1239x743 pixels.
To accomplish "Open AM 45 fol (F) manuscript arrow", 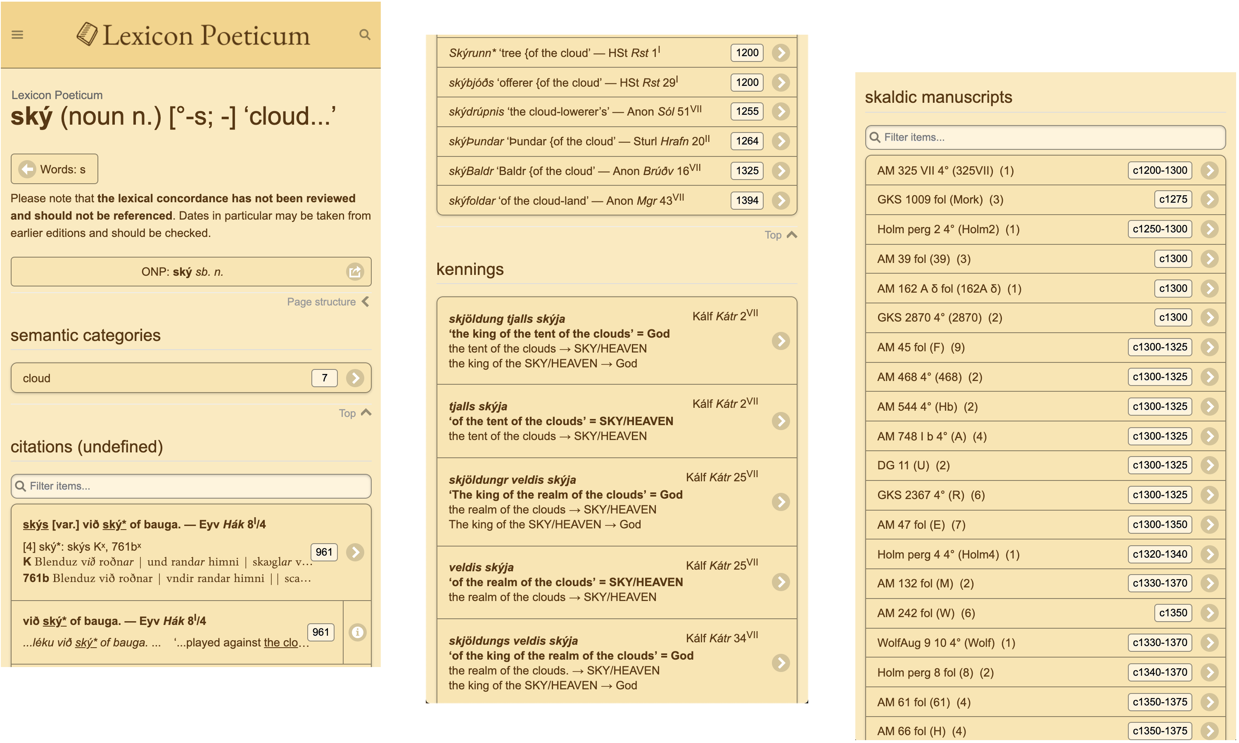I will (1209, 347).
